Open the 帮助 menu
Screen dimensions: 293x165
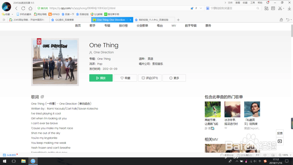(x=260, y=3)
